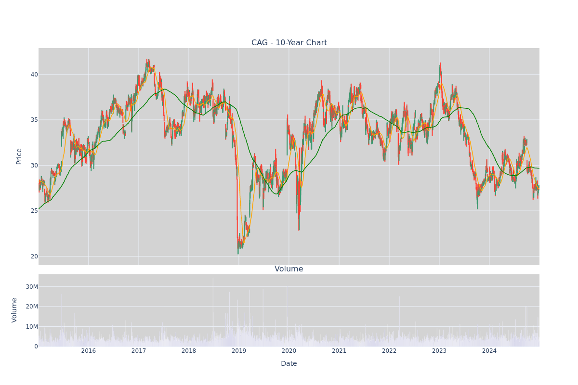The image size is (578, 385).
Task: Select the "2021" date tick label
Action: (x=339, y=351)
